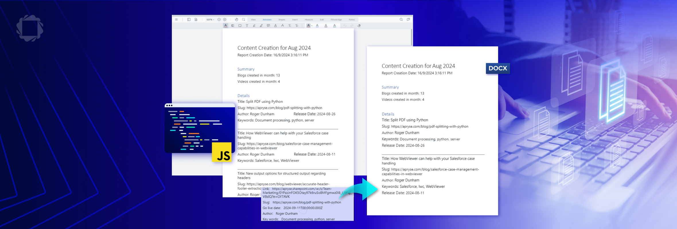Viewport: 677px width, 229px height.
Task: Choose the black underline style preset
Action: 326,25
